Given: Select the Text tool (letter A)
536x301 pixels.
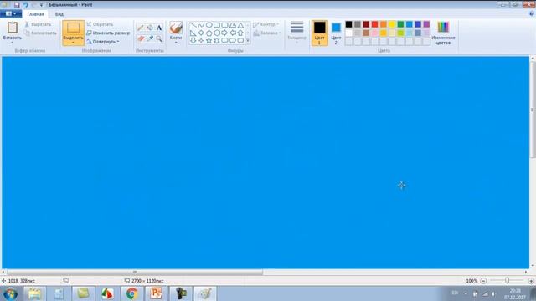Looking at the screenshot, I should tap(159, 28).
